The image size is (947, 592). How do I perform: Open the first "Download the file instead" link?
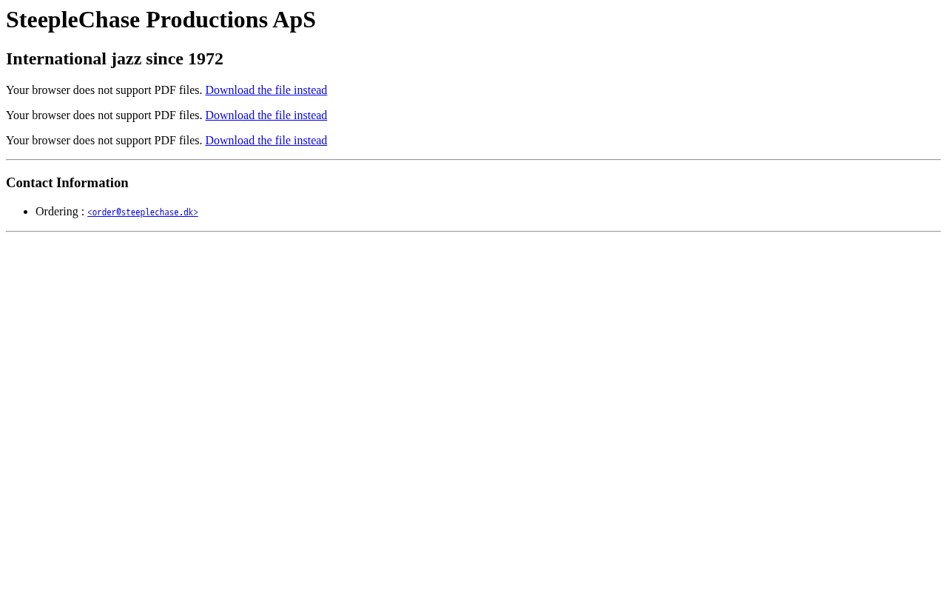point(266,90)
